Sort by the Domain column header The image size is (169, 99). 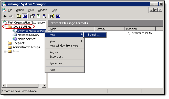(109, 29)
